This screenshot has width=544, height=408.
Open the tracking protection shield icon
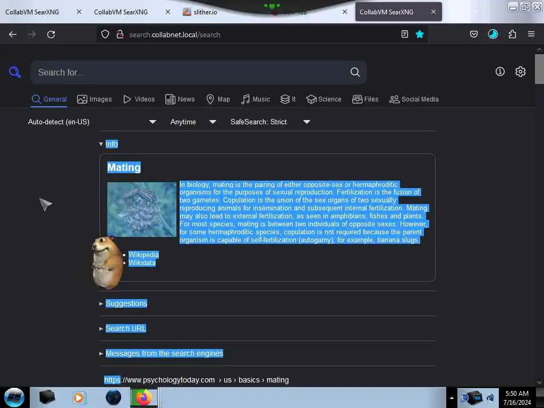[x=105, y=35]
